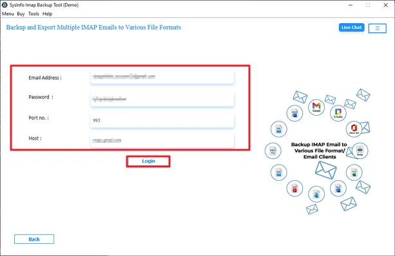395x256 pixels.
Task: Click the Login button
Action: tap(148, 161)
